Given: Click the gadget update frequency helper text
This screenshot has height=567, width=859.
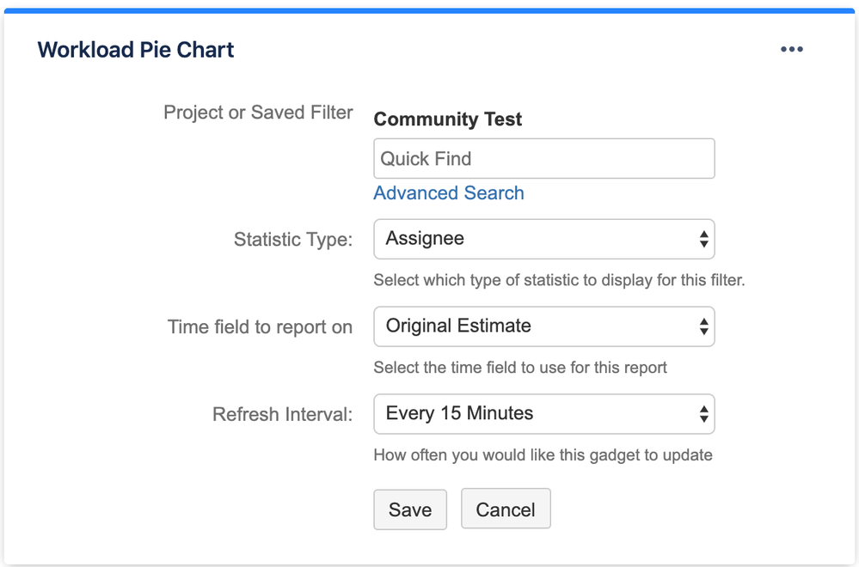Looking at the screenshot, I should [x=543, y=455].
